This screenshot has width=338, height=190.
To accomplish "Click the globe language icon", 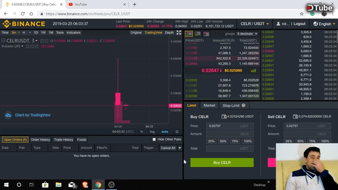I will point(315,24).
